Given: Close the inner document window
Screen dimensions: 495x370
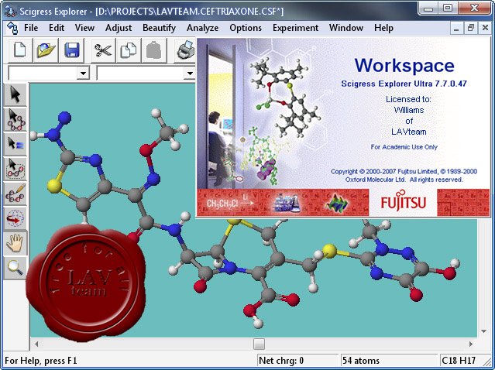Looking at the screenshot, I should tap(485, 29).
